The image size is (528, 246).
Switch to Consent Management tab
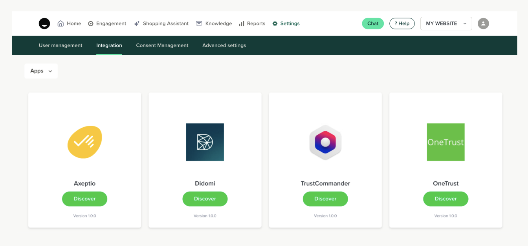point(162,45)
